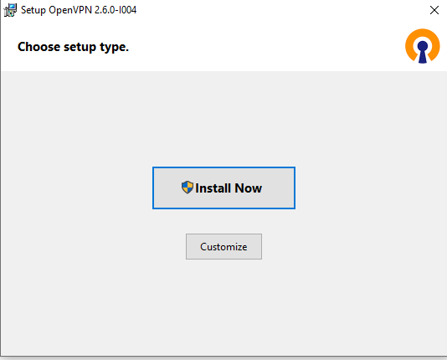This screenshot has width=447, height=360.
Task: Click the version number '2.6.0-I004' in the title
Action: (x=116, y=10)
